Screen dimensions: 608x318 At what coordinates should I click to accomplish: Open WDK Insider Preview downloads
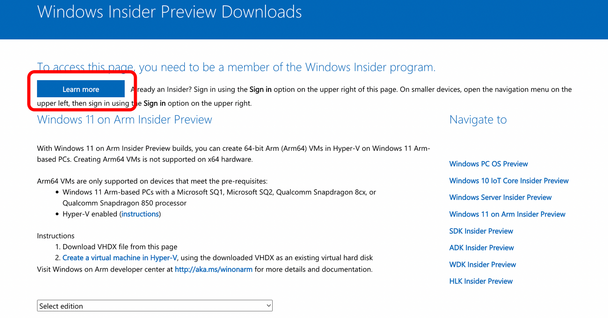click(483, 264)
